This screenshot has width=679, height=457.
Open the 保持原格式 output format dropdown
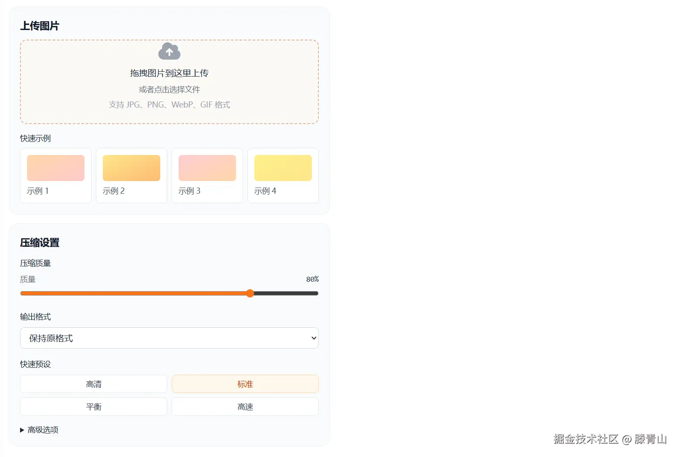click(169, 338)
